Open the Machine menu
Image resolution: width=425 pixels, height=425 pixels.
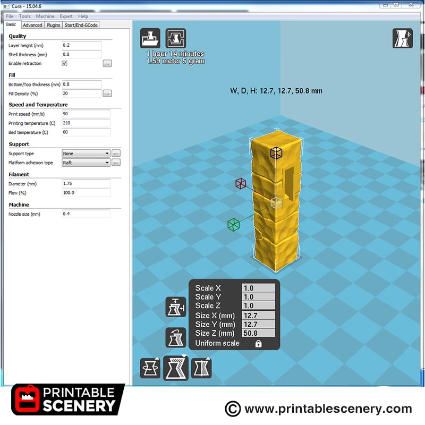(45, 16)
